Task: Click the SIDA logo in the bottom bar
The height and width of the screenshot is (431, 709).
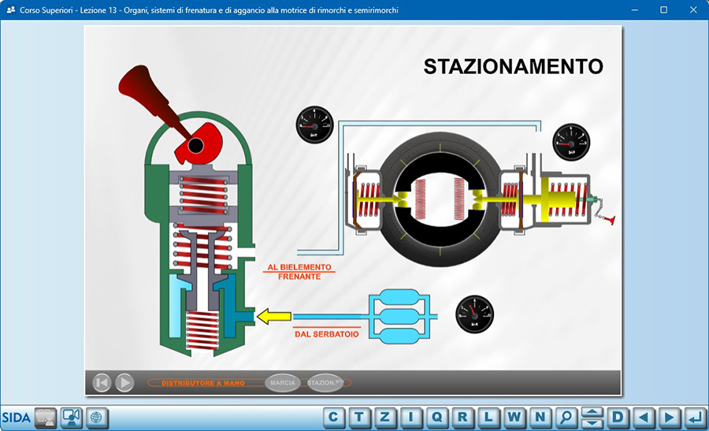Action: click(x=16, y=417)
